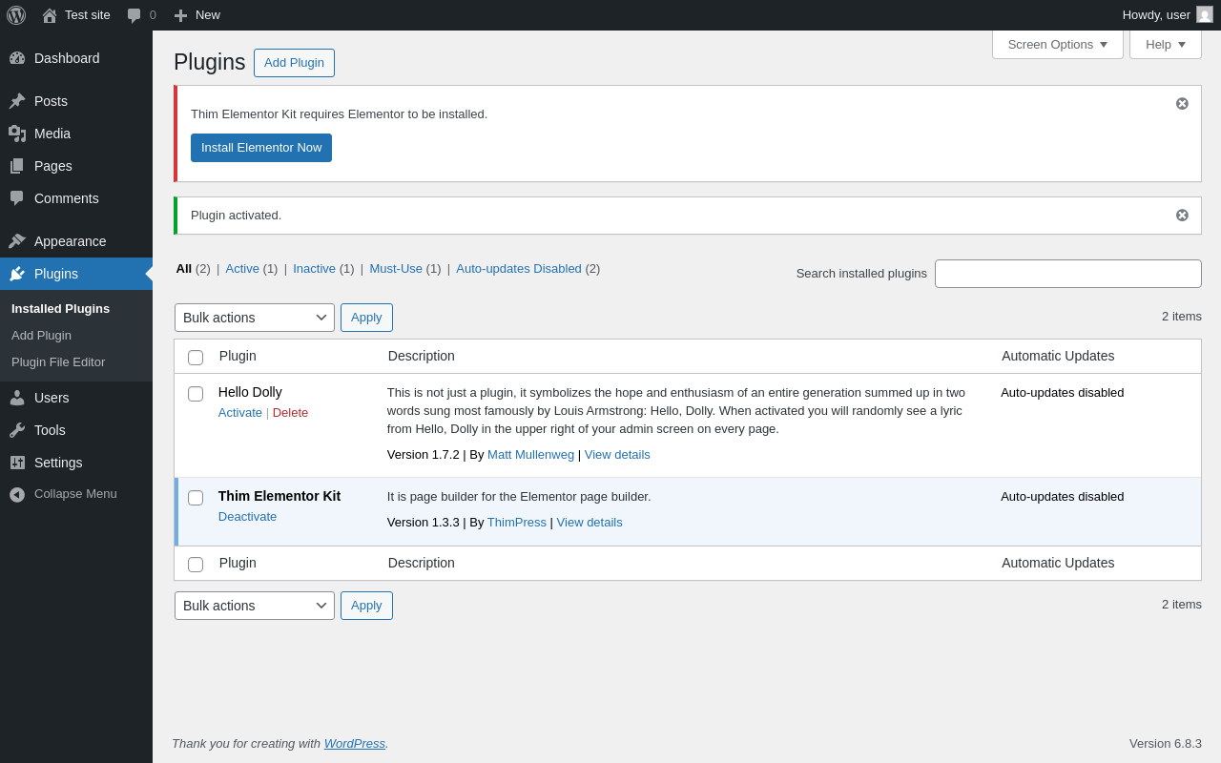Filter plugins by the Inactive tab
The width and height of the screenshot is (1221, 763).
[x=314, y=269]
